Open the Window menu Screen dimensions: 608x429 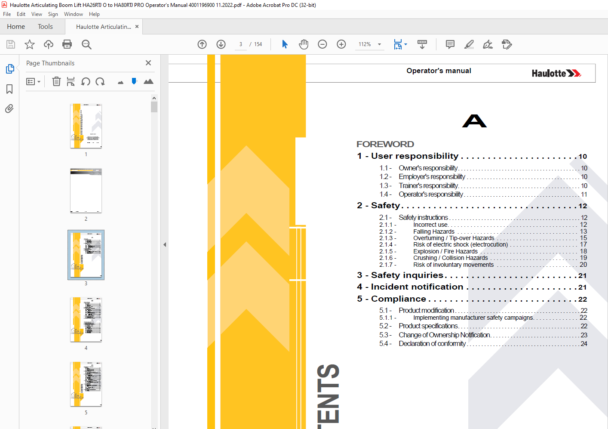(x=74, y=14)
